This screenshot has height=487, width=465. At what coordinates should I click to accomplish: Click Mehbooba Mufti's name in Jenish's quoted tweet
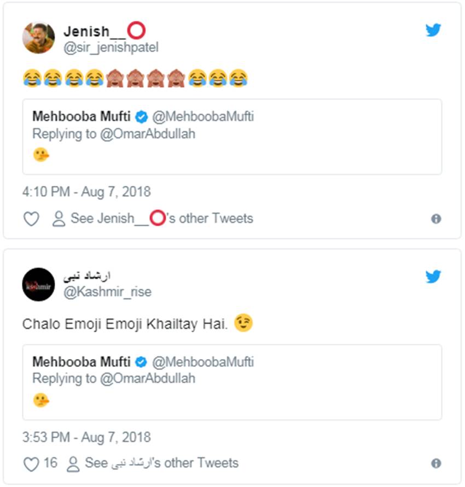pyautogui.click(x=82, y=116)
